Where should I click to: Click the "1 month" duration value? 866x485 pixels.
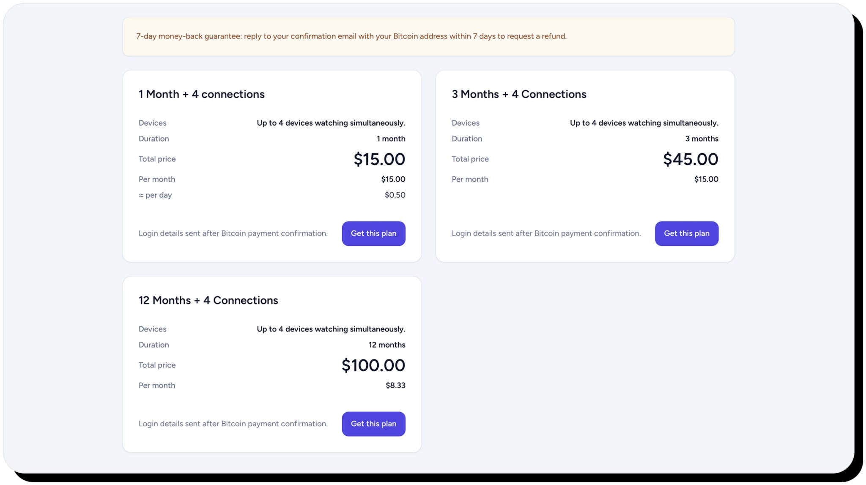391,139
